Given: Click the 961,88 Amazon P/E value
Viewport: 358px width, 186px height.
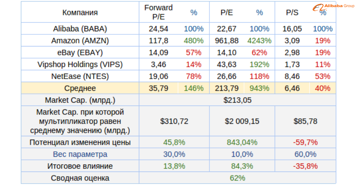Looking at the screenshot, I should [x=227, y=41].
